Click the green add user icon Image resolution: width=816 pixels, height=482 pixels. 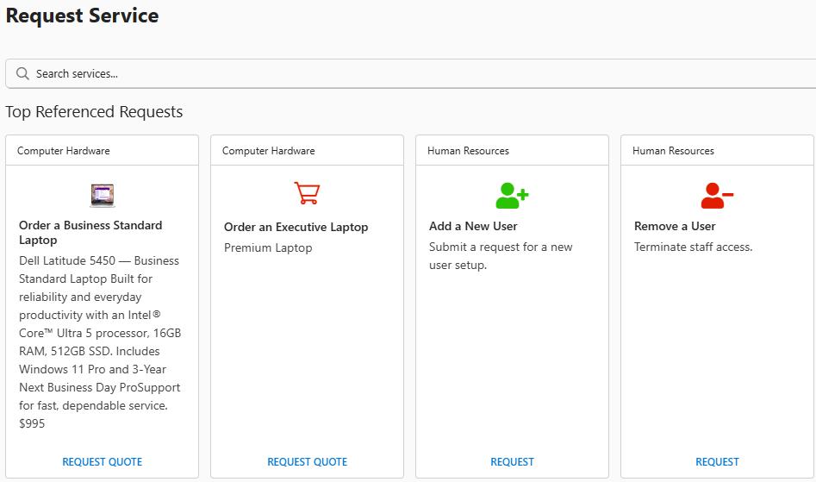(x=512, y=195)
